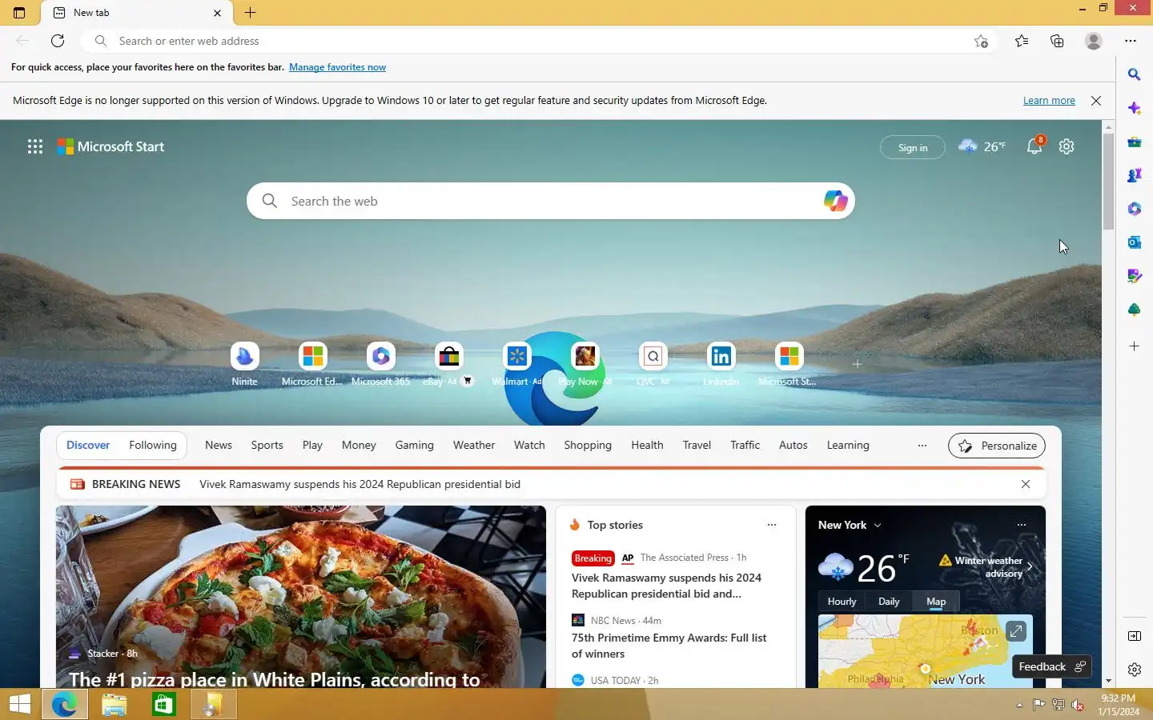This screenshot has height=720, width=1153.
Task: Open Settings and more ellipsis menu
Action: tap(1130, 41)
